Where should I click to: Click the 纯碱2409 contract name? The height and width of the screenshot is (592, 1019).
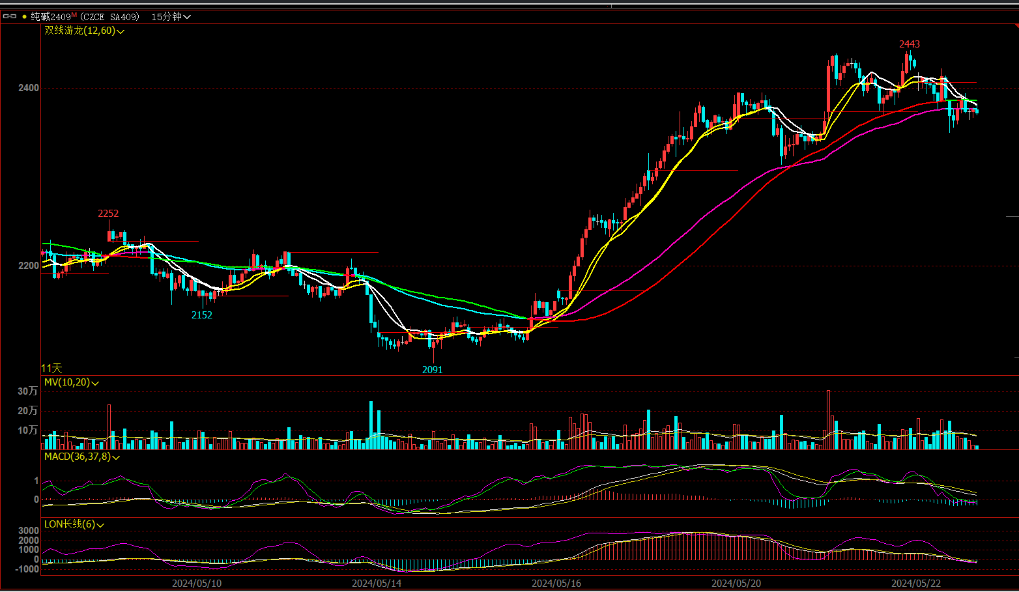(50, 17)
